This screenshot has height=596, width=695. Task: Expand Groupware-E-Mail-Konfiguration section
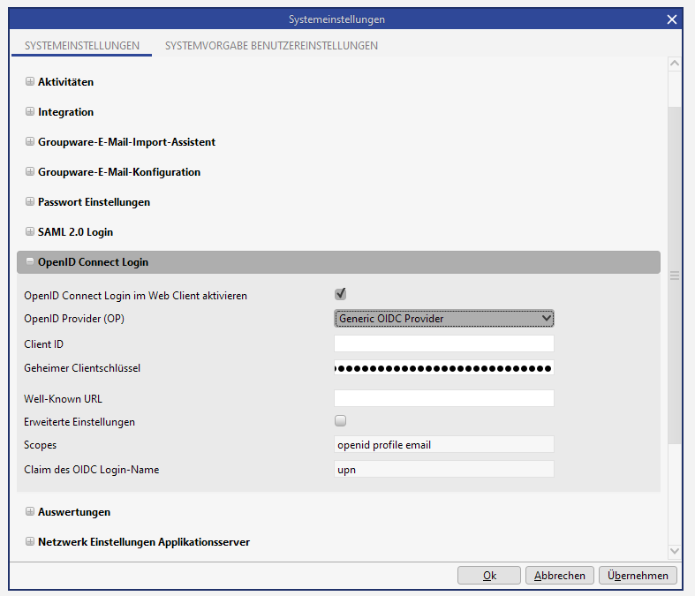30,172
